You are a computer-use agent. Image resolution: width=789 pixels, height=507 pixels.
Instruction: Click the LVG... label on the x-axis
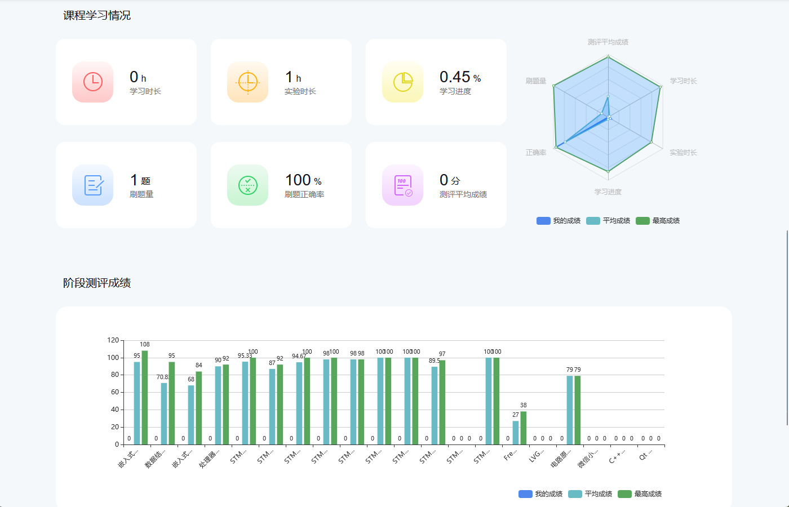tap(537, 456)
